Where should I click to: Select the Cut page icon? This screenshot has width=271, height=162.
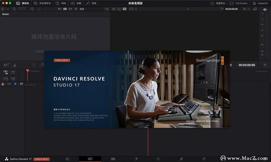[90, 159]
